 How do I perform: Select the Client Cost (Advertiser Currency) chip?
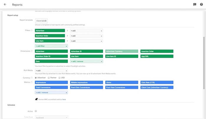(x=157, y=87)
